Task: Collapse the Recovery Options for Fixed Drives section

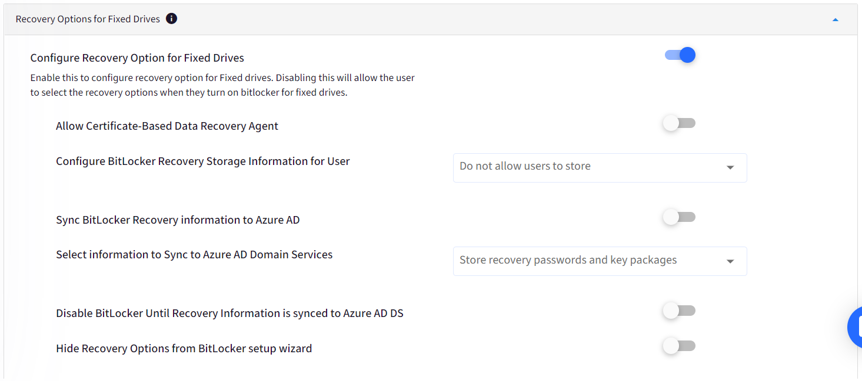Action: (835, 19)
